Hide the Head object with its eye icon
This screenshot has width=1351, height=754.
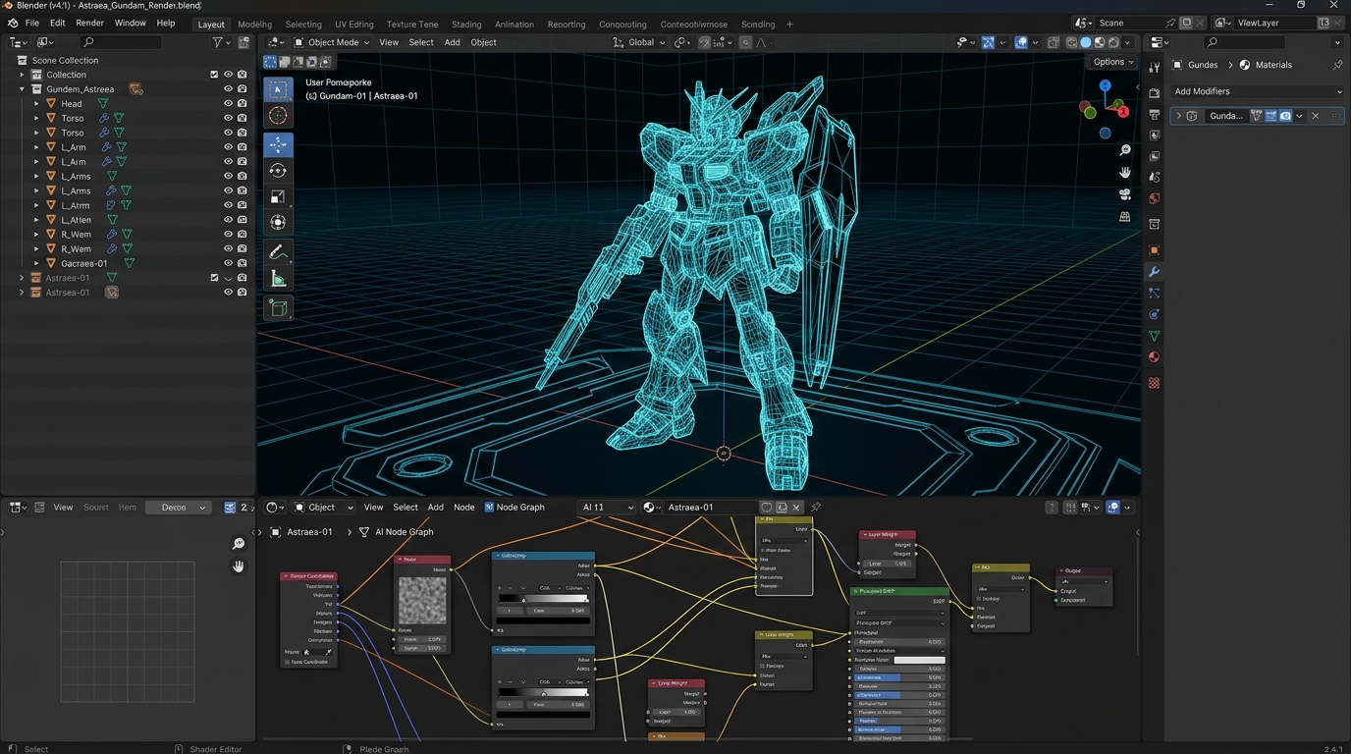click(x=228, y=103)
